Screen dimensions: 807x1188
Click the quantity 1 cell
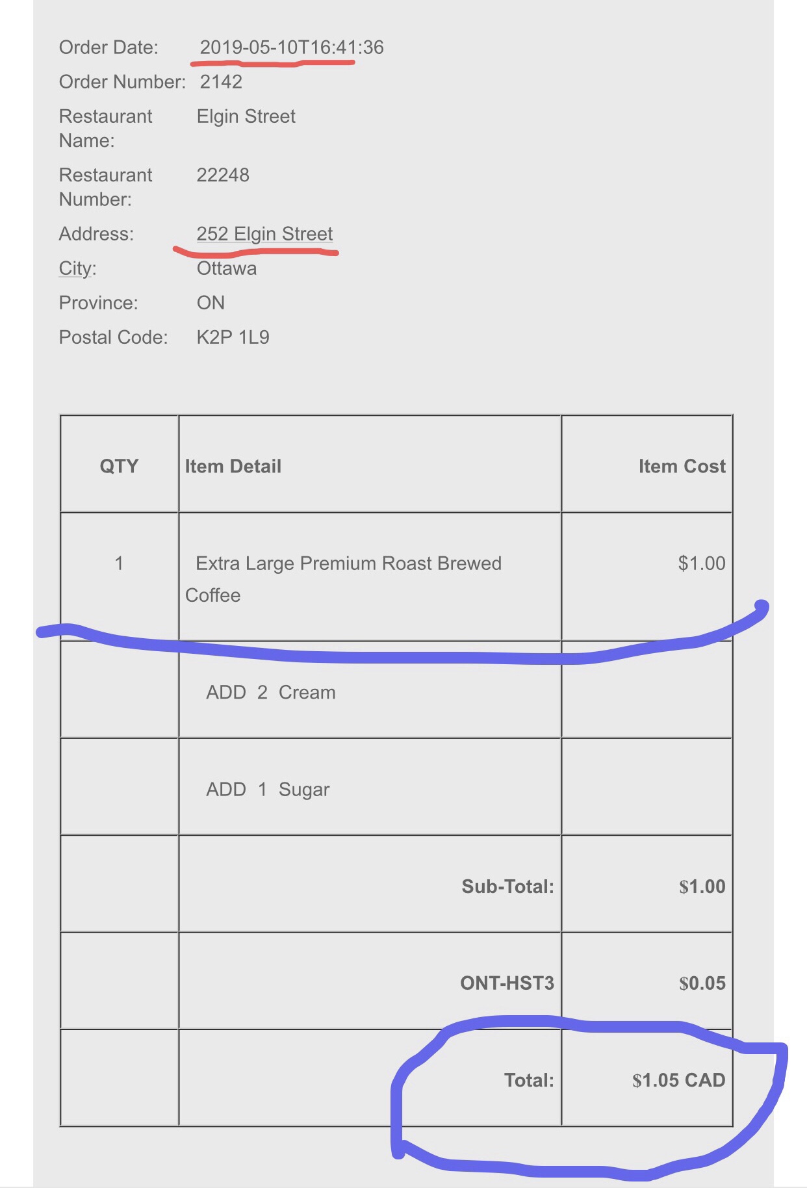[119, 563]
